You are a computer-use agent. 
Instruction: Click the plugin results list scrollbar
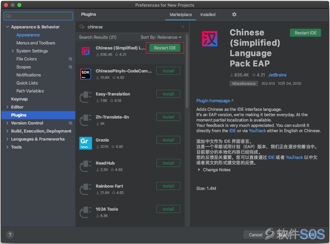pyautogui.click(x=187, y=72)
